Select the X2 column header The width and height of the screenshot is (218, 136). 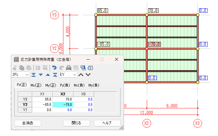click(x=63, y=94)
